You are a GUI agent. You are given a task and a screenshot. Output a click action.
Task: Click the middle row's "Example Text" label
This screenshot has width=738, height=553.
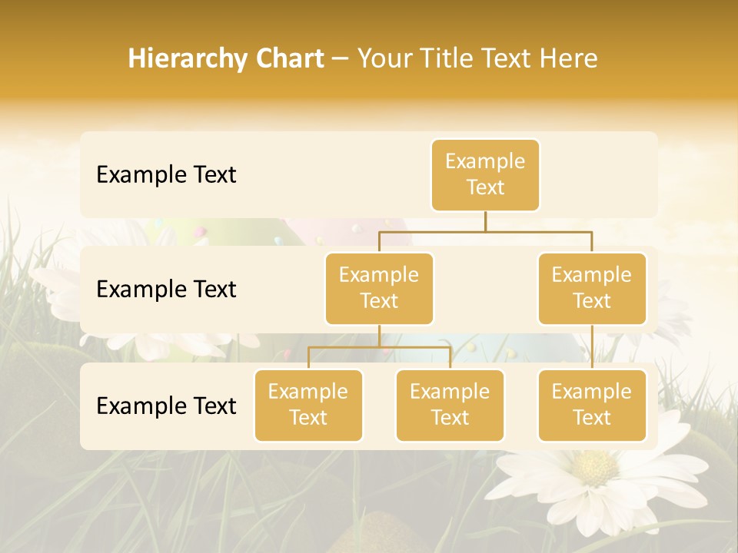(x=166, y=290)
